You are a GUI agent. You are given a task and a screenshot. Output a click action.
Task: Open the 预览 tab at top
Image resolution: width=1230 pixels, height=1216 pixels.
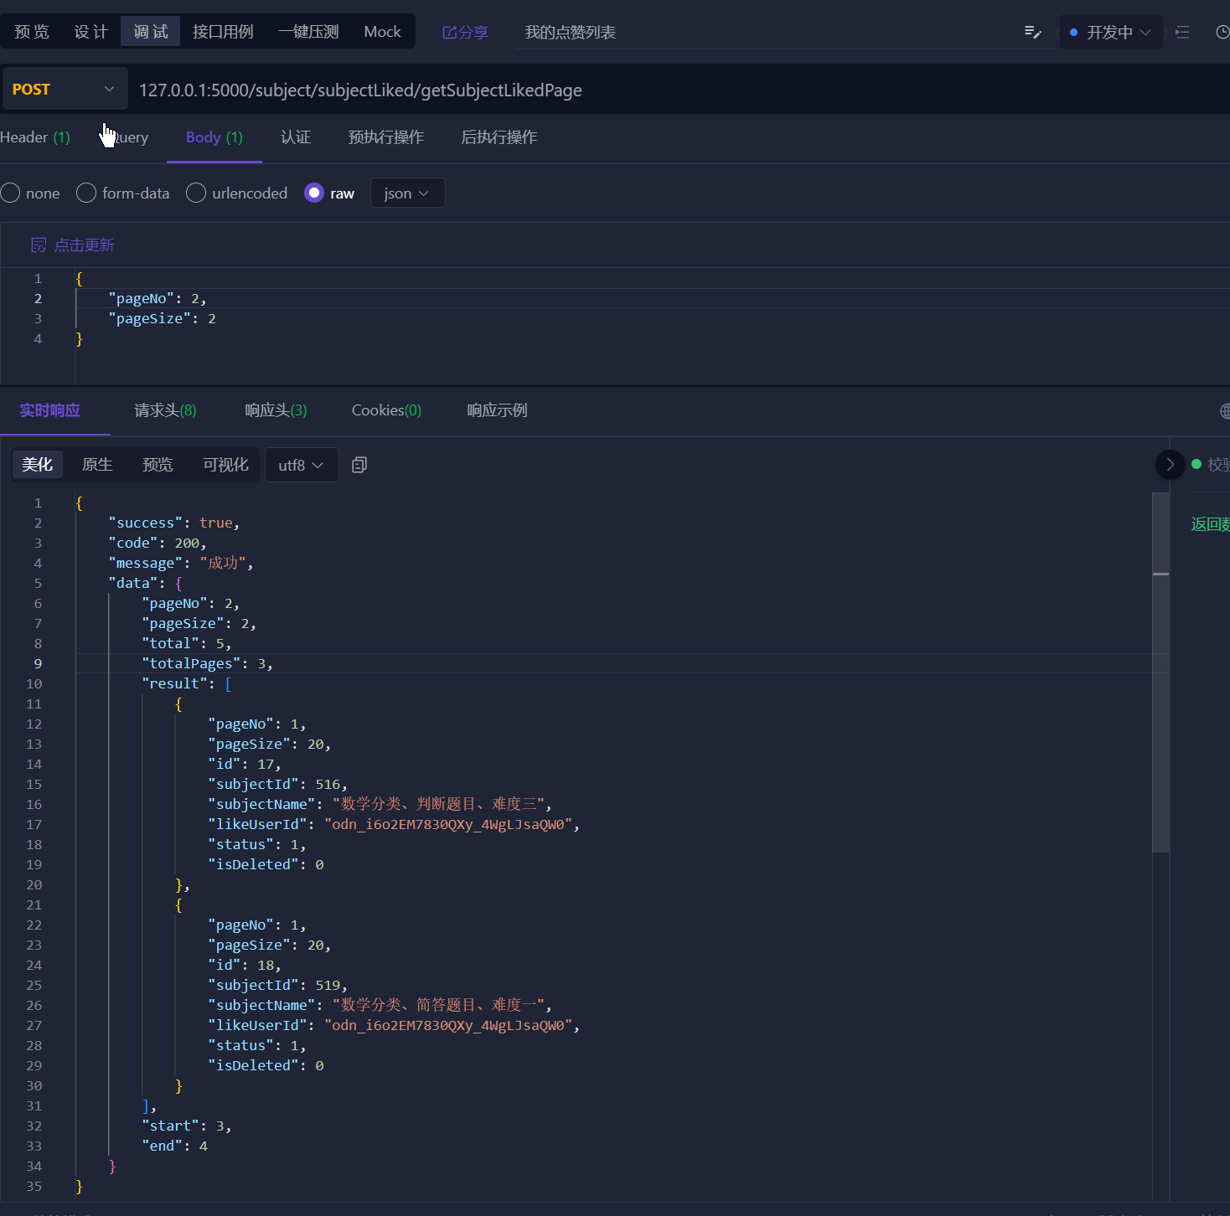click(32, 32)
